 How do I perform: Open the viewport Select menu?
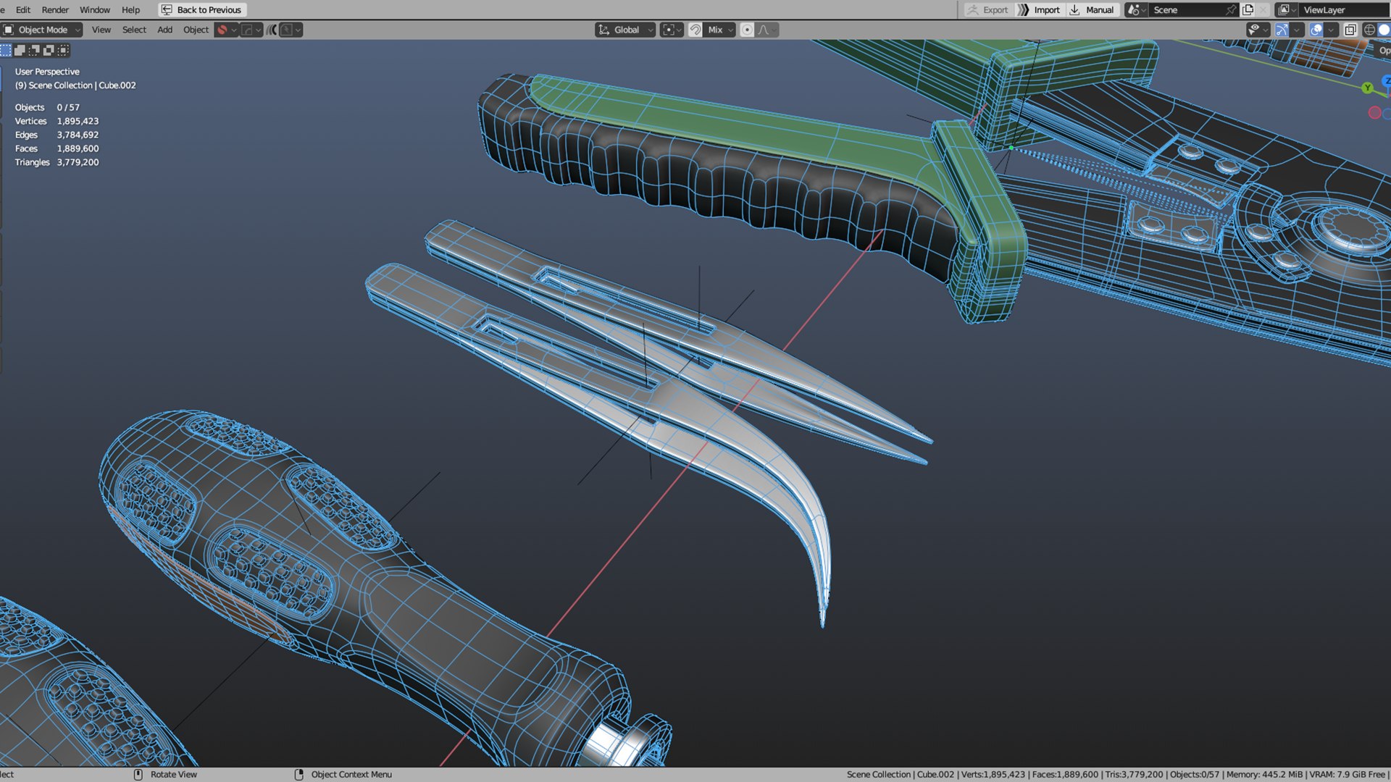pos(134,30)
